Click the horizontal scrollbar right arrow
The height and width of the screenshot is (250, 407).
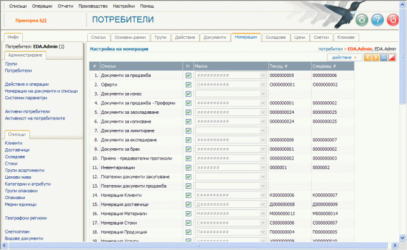tap(394, 246)
